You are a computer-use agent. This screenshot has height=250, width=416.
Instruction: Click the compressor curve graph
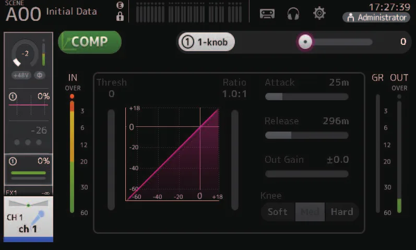(172, 154)
